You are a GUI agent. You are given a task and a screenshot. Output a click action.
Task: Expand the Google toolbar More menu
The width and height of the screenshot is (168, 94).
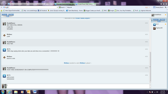[x=69, y=7]
